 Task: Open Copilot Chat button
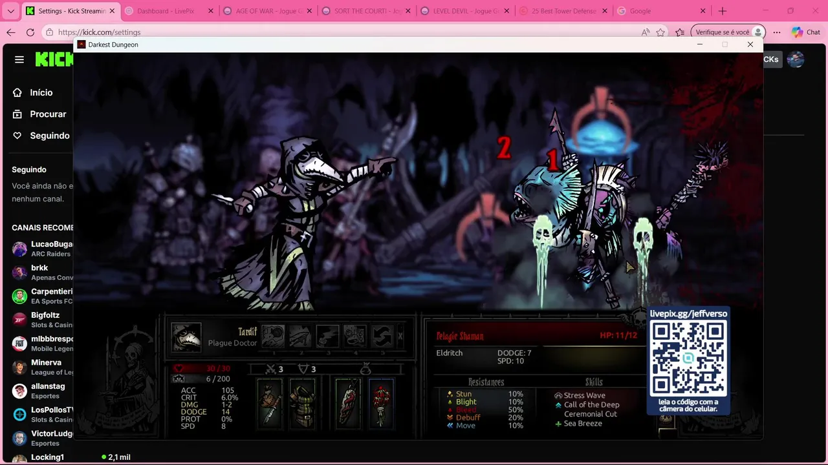[x=806, y=32]
